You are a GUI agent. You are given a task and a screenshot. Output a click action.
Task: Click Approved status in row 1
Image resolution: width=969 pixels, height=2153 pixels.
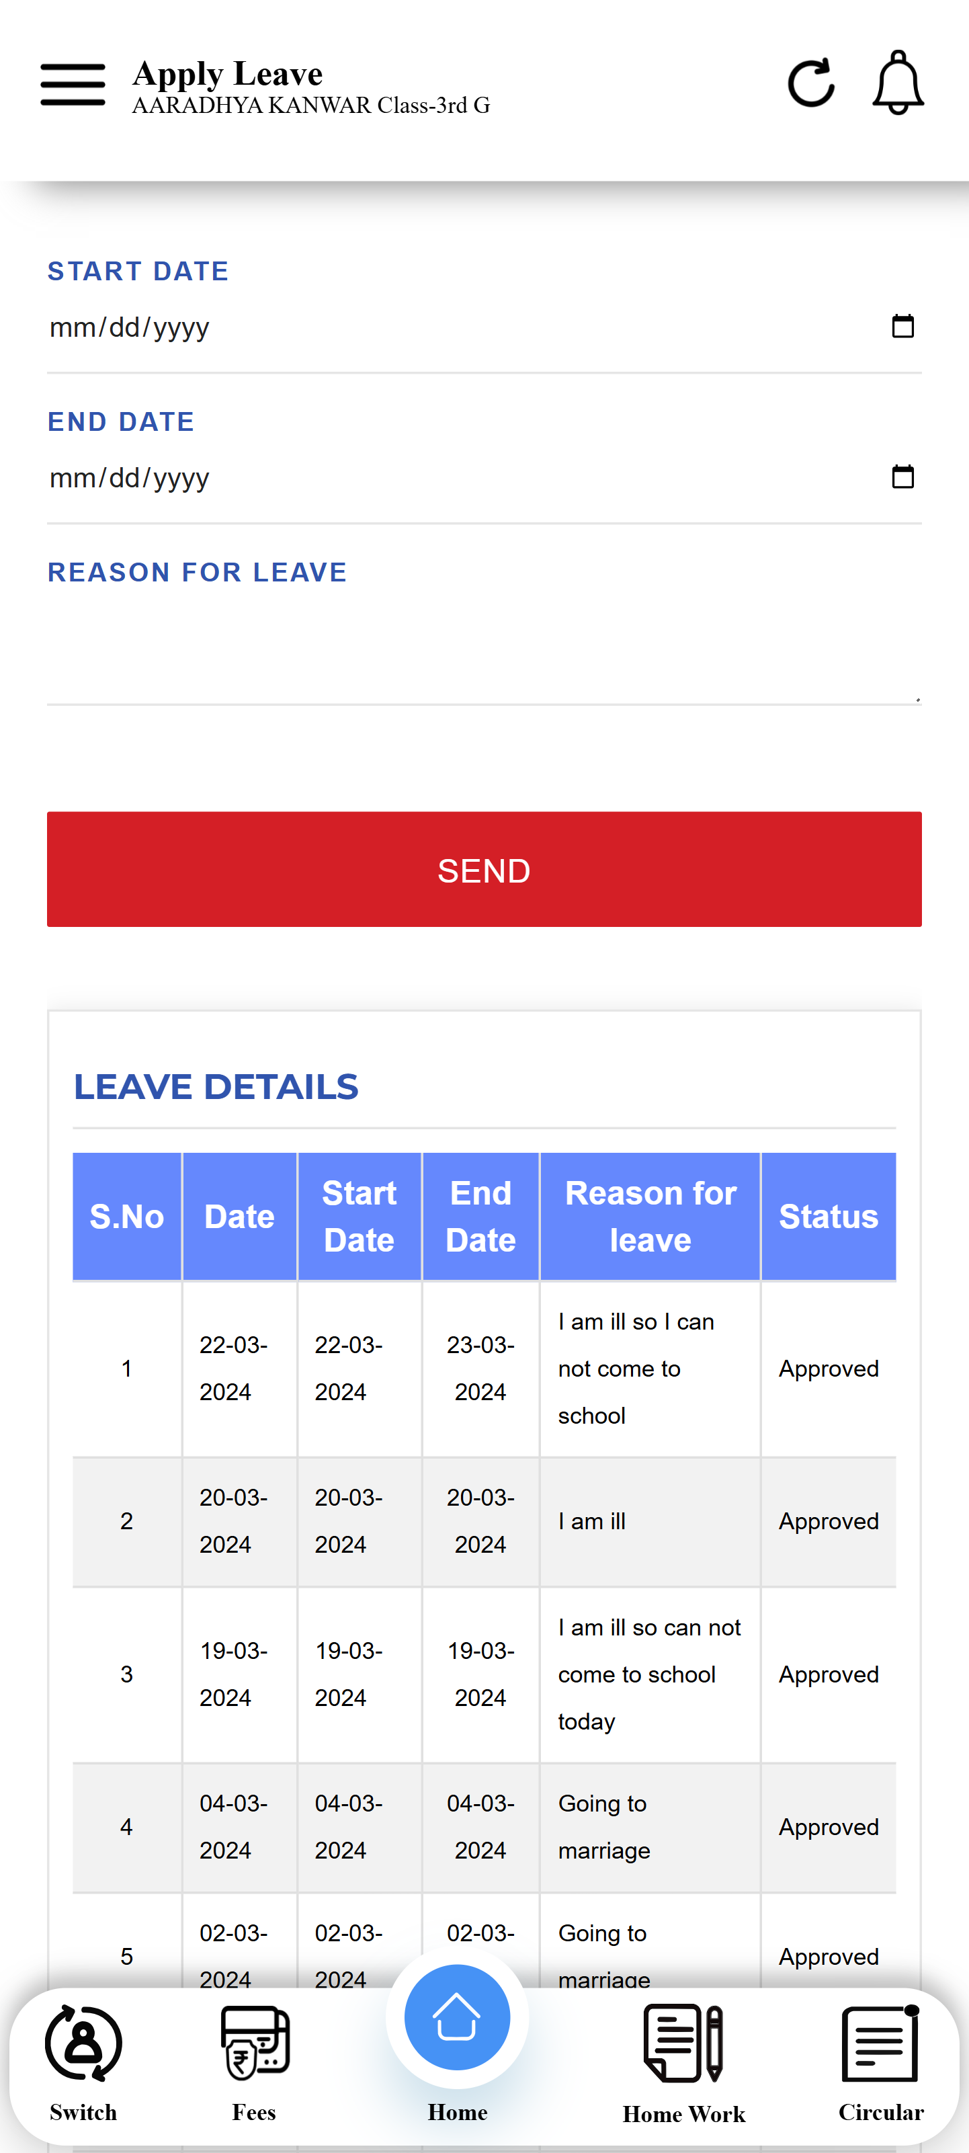(x=828, y=1368)
